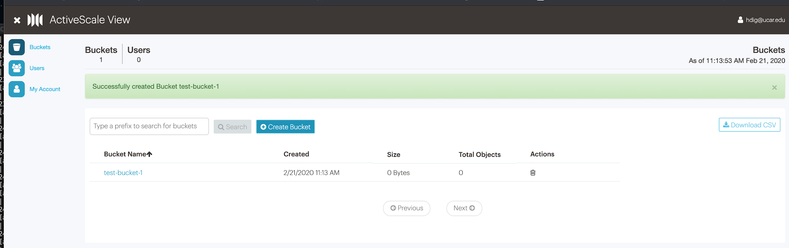Go to the Next page
This screenshot has width=789, height=248.
tap(464, 208)
